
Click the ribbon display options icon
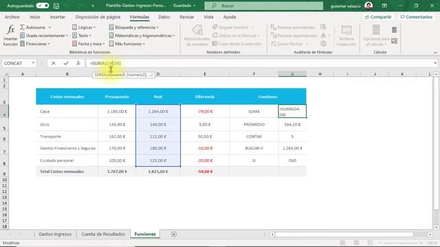384,5
